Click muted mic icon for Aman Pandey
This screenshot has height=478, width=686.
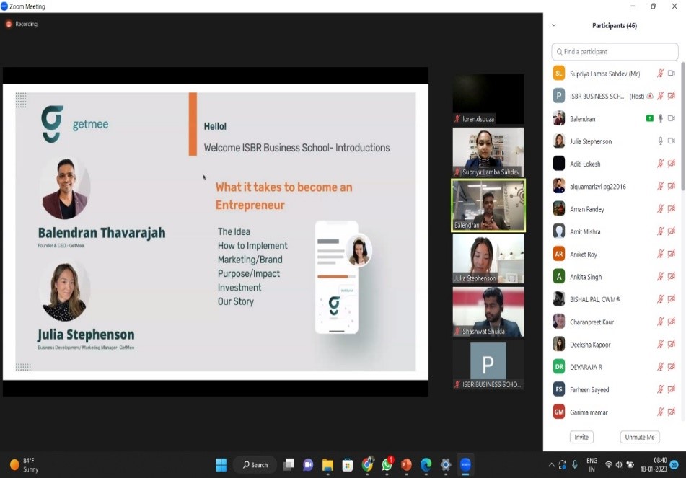tap(661, 209)
